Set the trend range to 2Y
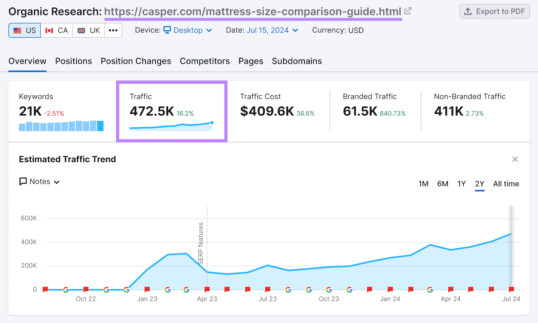 [x=479, y=184]
